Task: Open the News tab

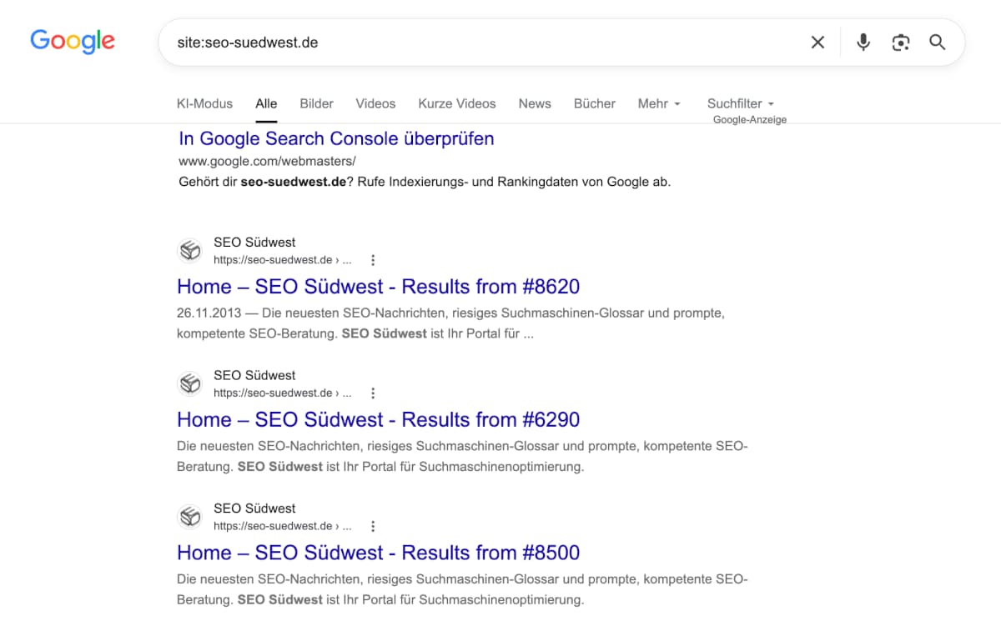Action: 535,103
